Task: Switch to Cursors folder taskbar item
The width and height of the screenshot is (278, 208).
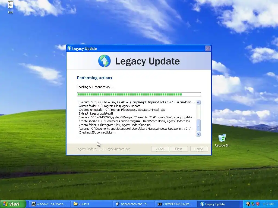Action: [x=91, y=204]
